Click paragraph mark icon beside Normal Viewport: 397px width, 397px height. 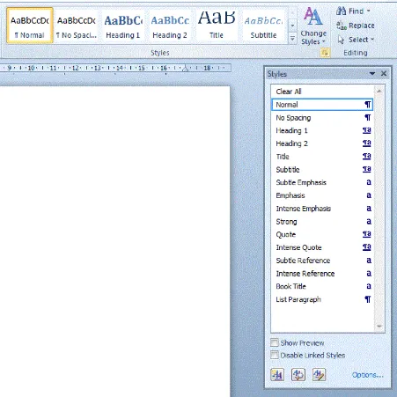click(368, 105)
